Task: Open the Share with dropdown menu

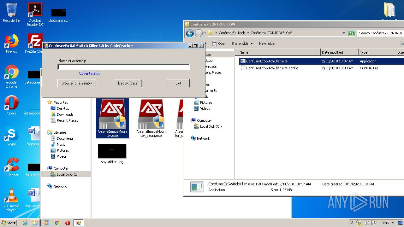Action: 242,44
